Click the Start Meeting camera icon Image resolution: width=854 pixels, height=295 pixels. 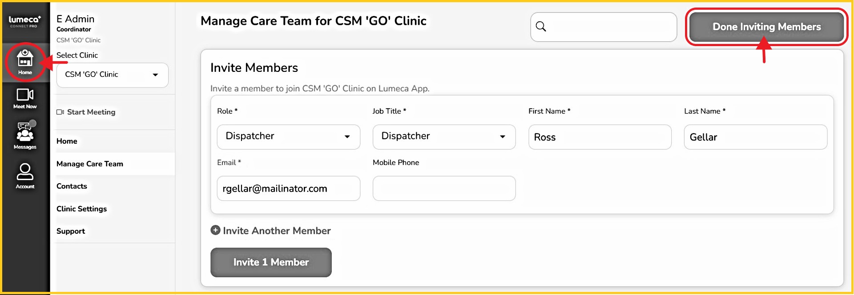click(x=60, y=112)
